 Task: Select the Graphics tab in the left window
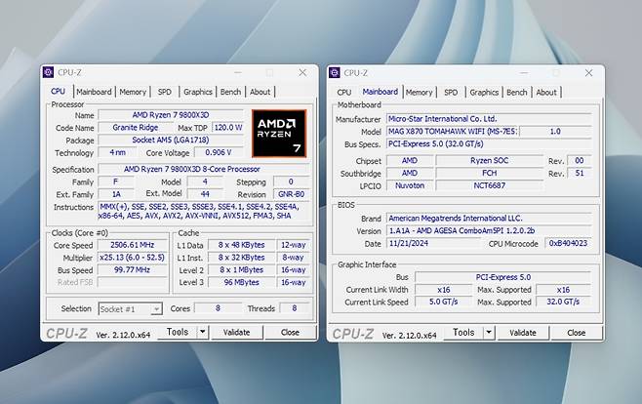[x=197, y=93]
